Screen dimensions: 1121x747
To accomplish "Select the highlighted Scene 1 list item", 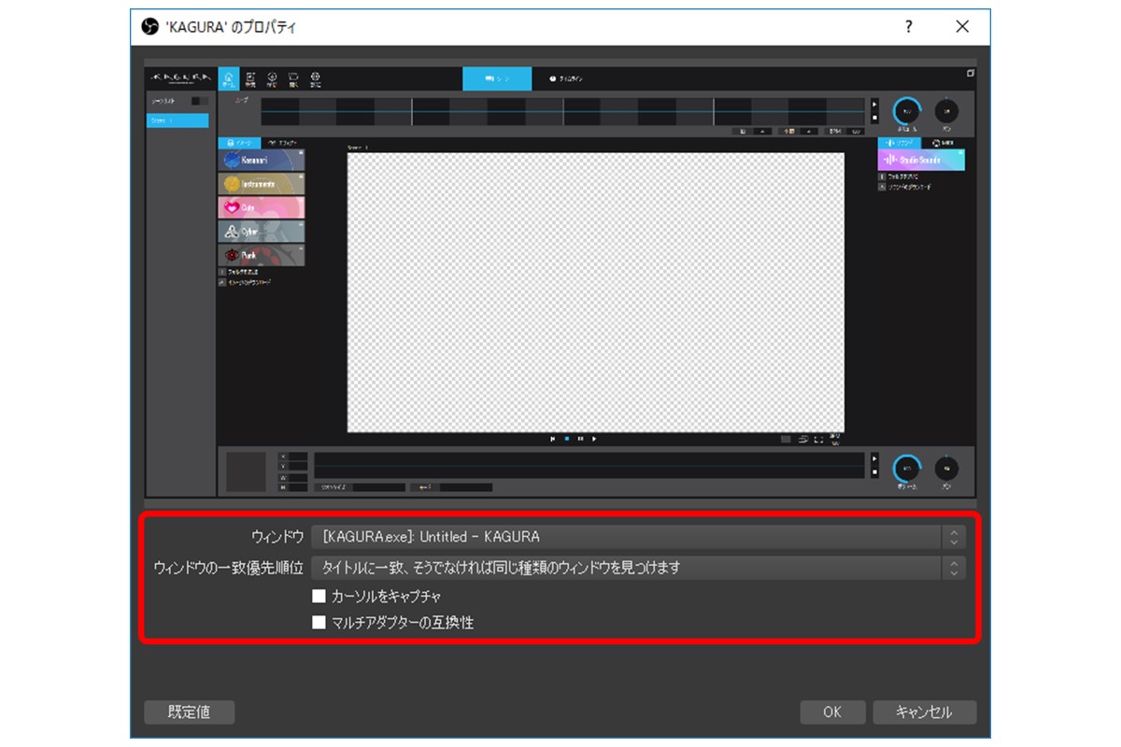I will 177,120.
